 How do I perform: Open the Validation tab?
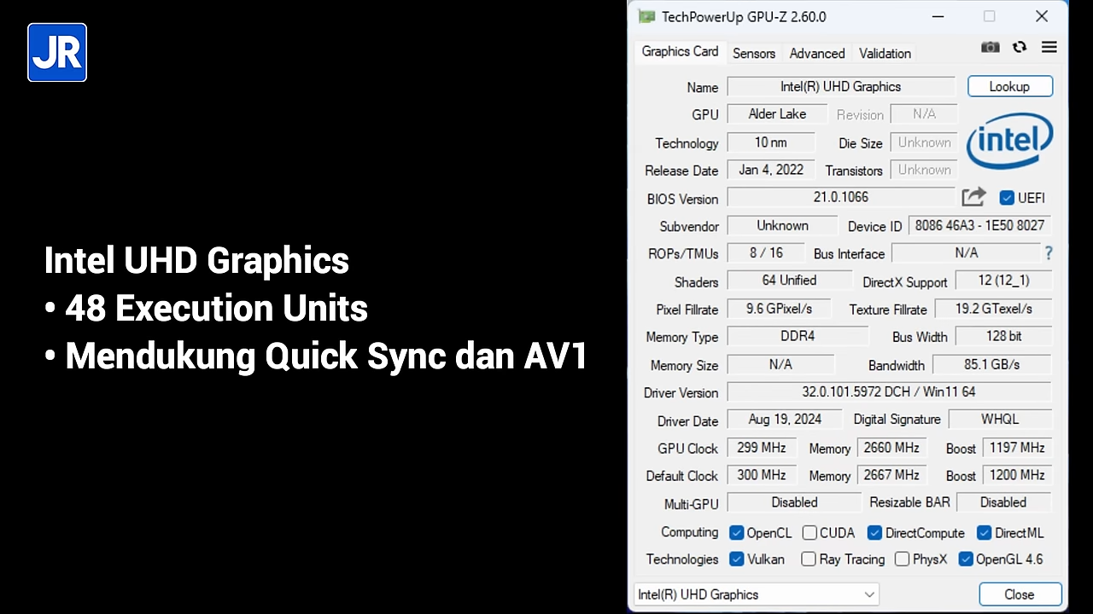click(x=885, y=53)
